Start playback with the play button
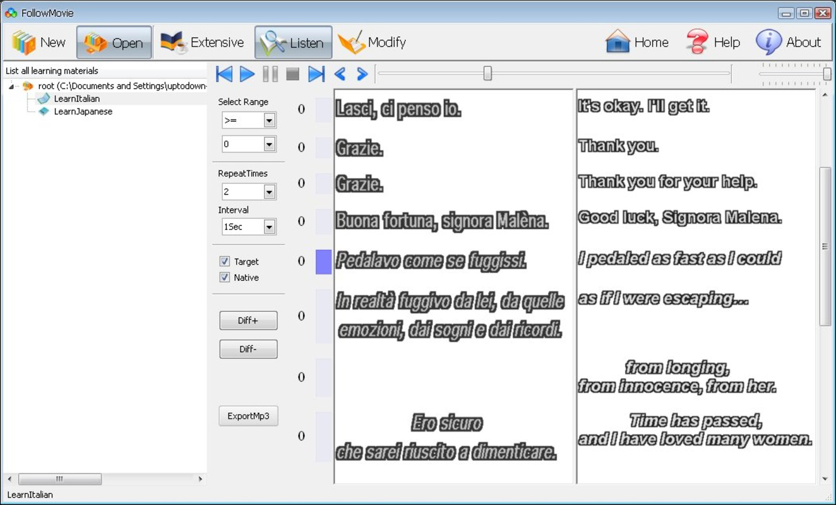This screenshot has width=836, height=505. 247,74
